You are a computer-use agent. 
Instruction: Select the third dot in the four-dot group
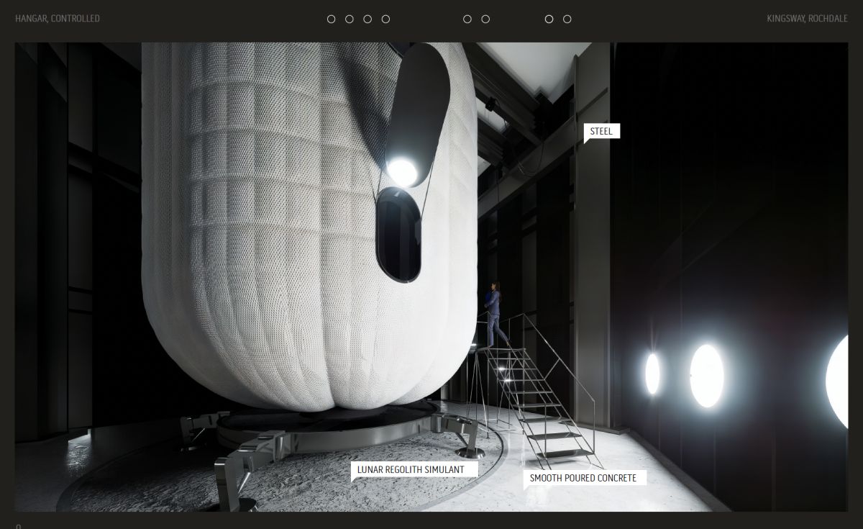[367, 19]
